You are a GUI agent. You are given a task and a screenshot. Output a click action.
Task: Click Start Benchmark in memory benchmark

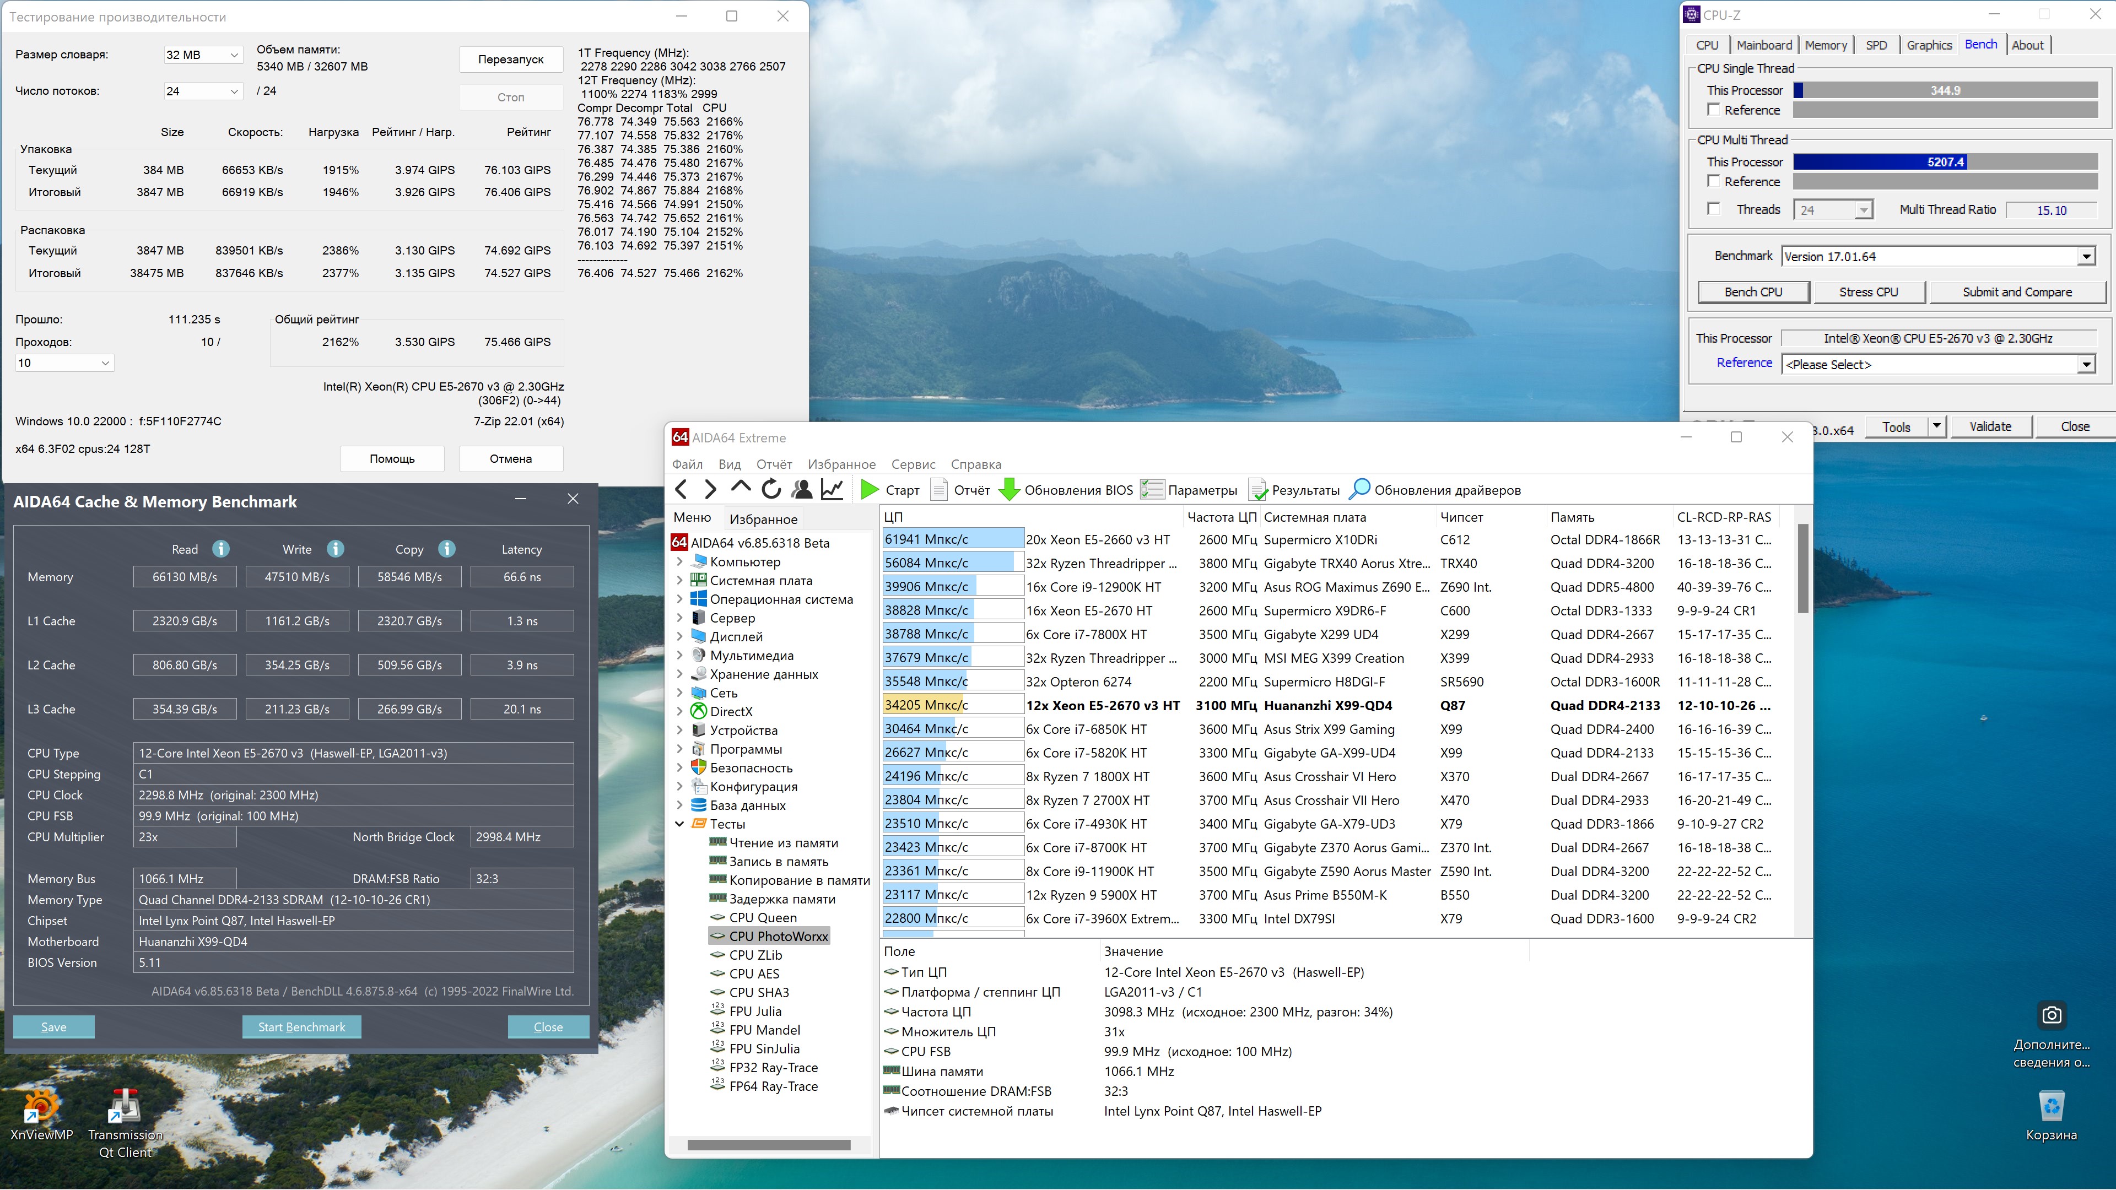301,1026
